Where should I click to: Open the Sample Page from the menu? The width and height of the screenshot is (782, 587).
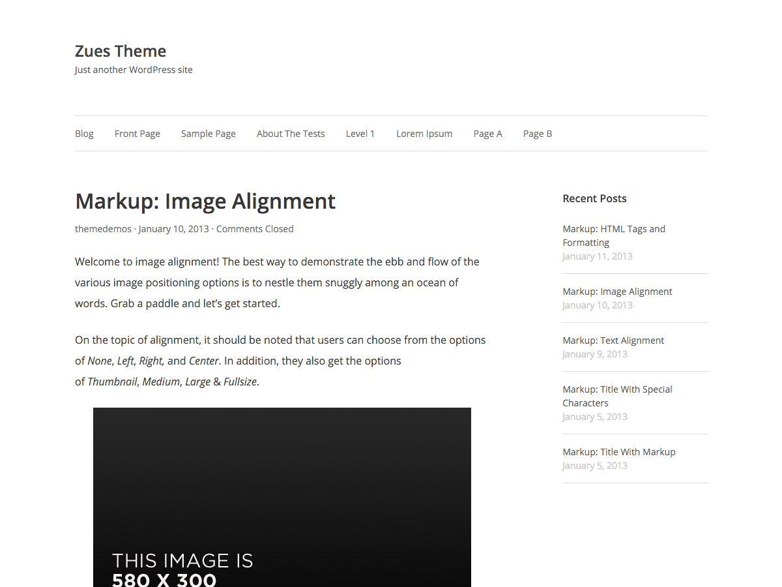(x=208, y=133)
